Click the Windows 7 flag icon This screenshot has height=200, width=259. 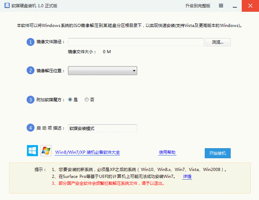coord(46,151)
